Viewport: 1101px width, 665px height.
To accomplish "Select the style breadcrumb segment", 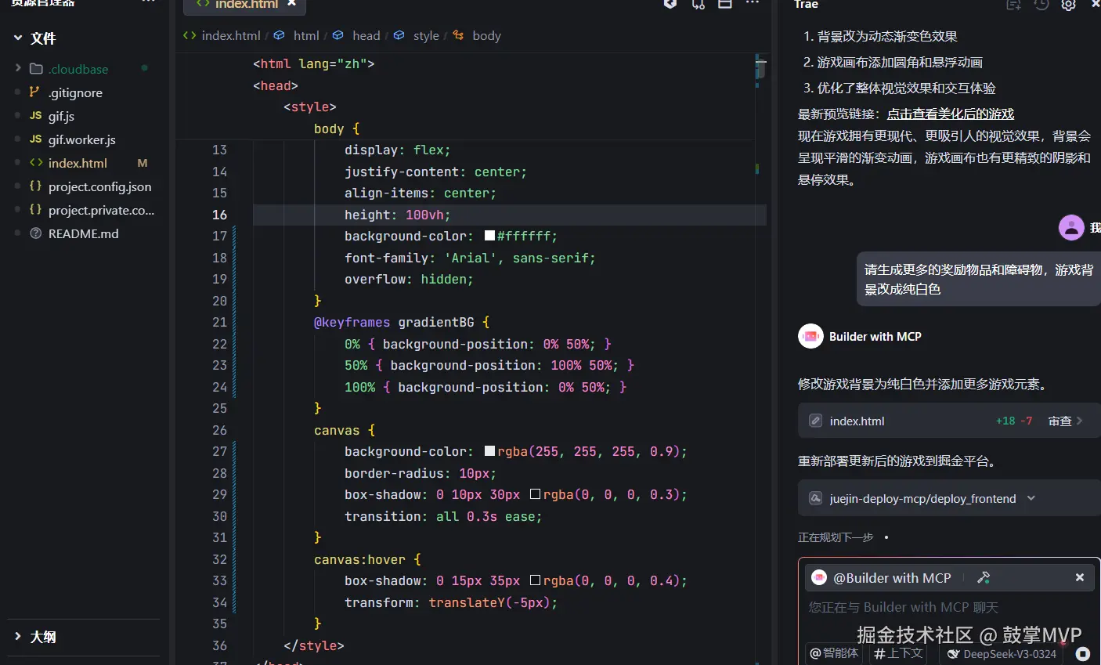I will click(426, 35).
